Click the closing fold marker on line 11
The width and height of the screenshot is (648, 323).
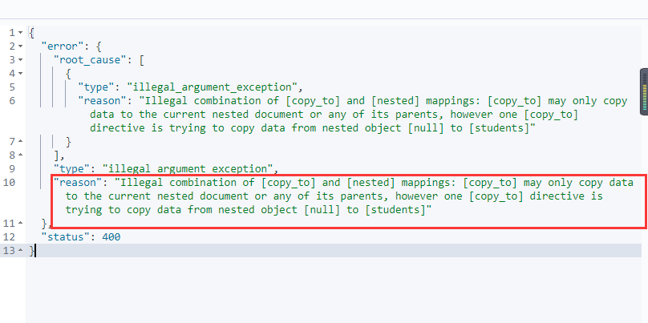pos(20,224)
